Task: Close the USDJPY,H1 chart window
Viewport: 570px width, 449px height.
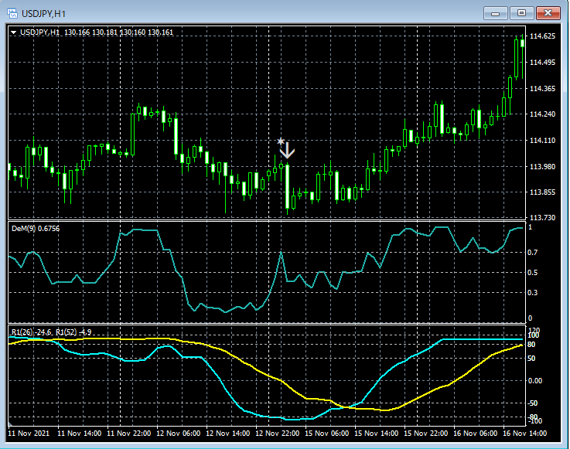Action: click(548, 13)
